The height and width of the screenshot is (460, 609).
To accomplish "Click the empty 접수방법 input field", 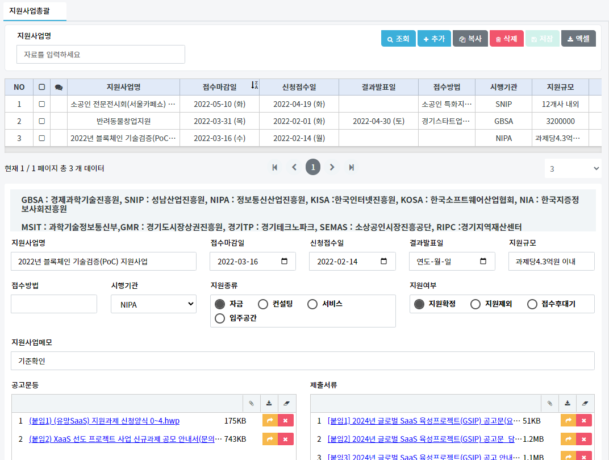I will [54, 304].
